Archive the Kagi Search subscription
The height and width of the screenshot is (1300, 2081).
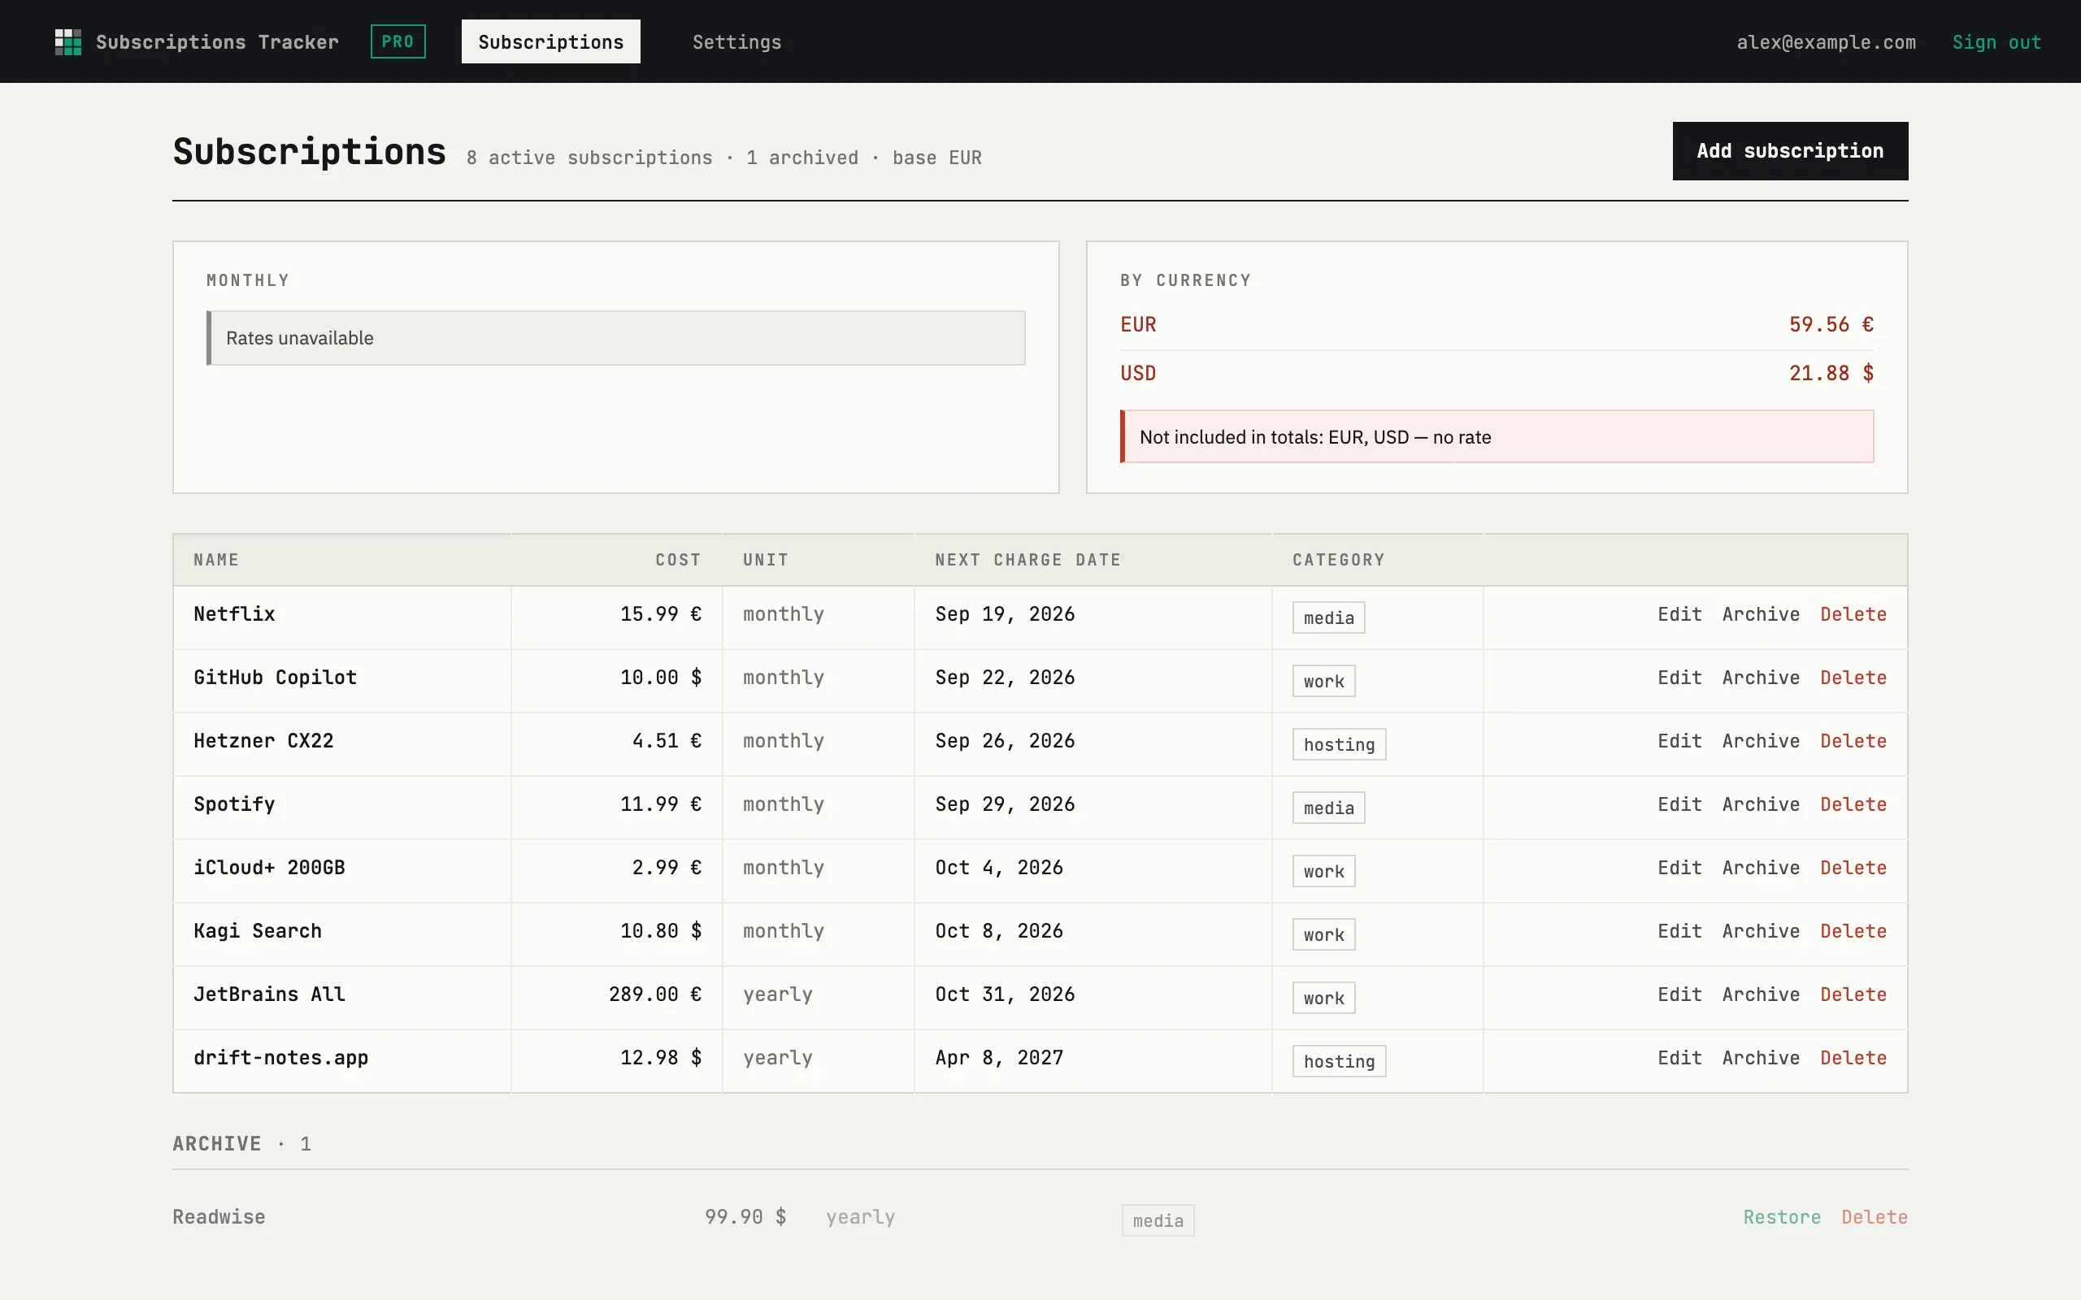(x=1760, y=931)
